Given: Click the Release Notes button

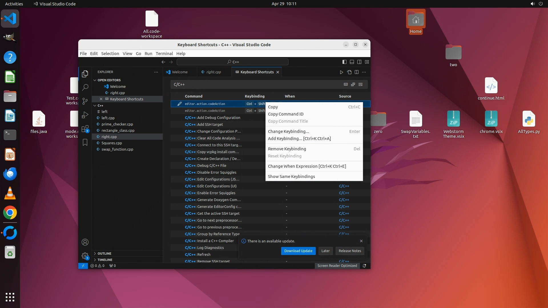Looking at the screenshot, I should [x=350, y=251].
